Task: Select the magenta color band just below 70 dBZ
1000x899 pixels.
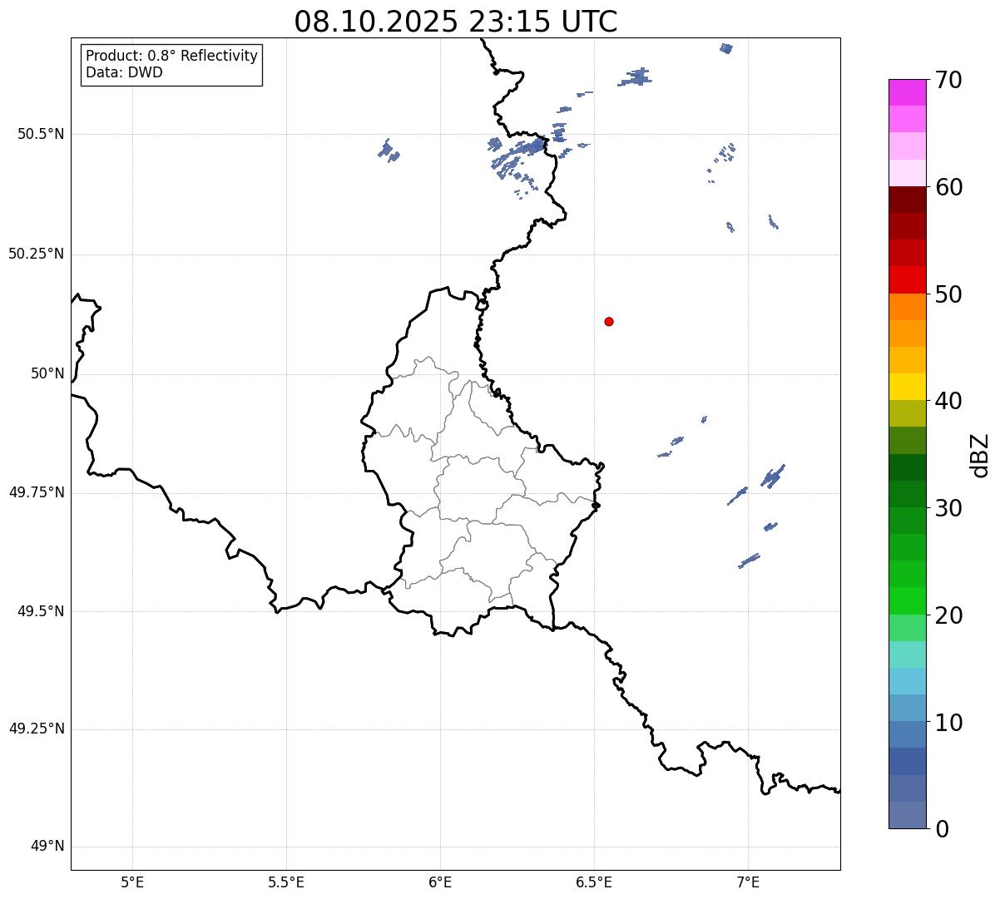Action: (908, 92)
